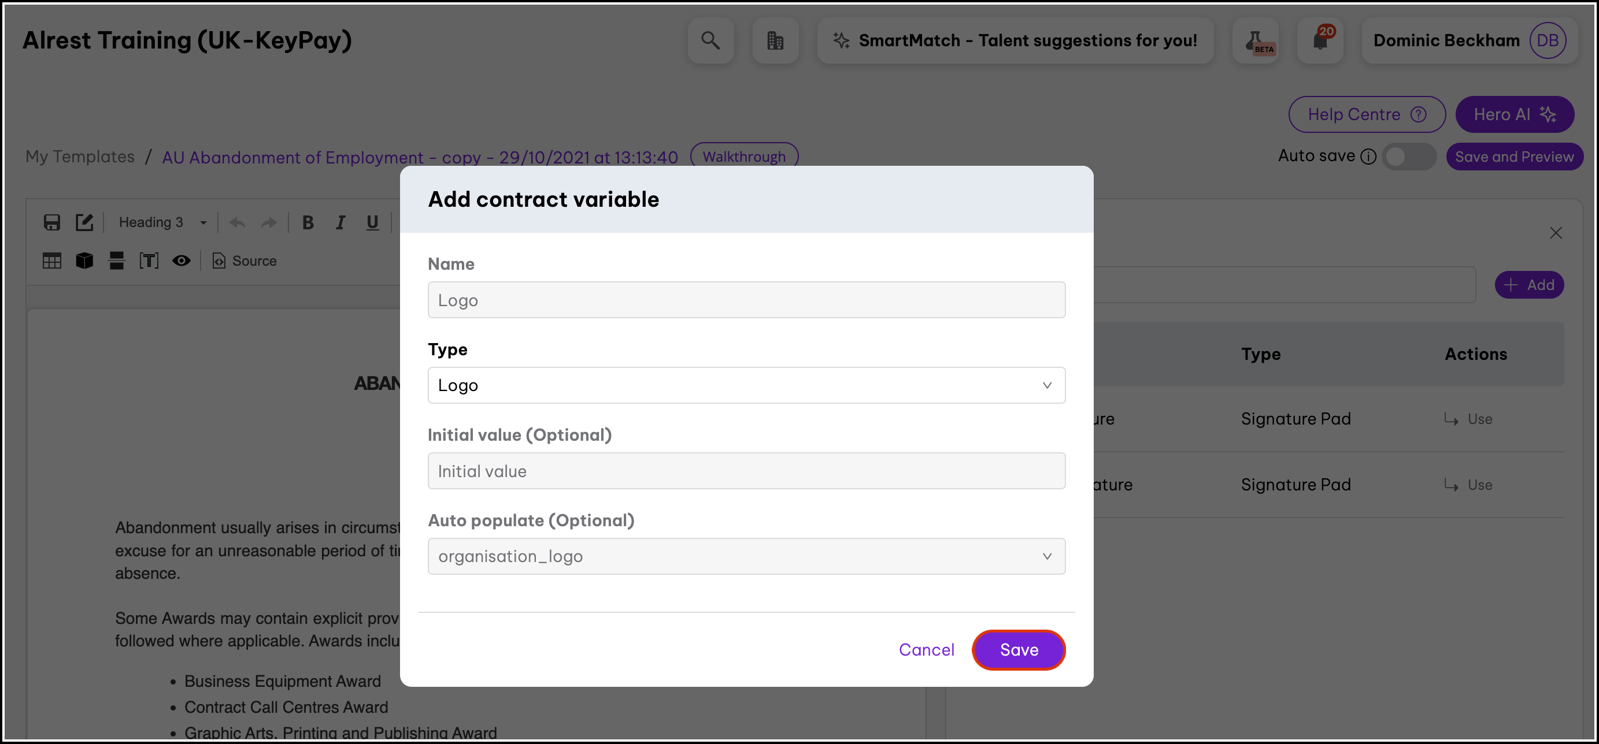This screenshot has height=744, width=1599.
Task: Click the Source view button
Action: (x=245, y=261)
